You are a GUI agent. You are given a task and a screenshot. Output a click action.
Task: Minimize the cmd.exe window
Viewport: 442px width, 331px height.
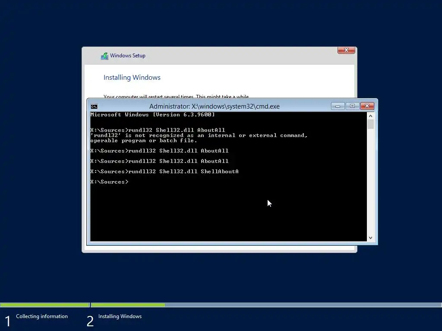[338, 106]
